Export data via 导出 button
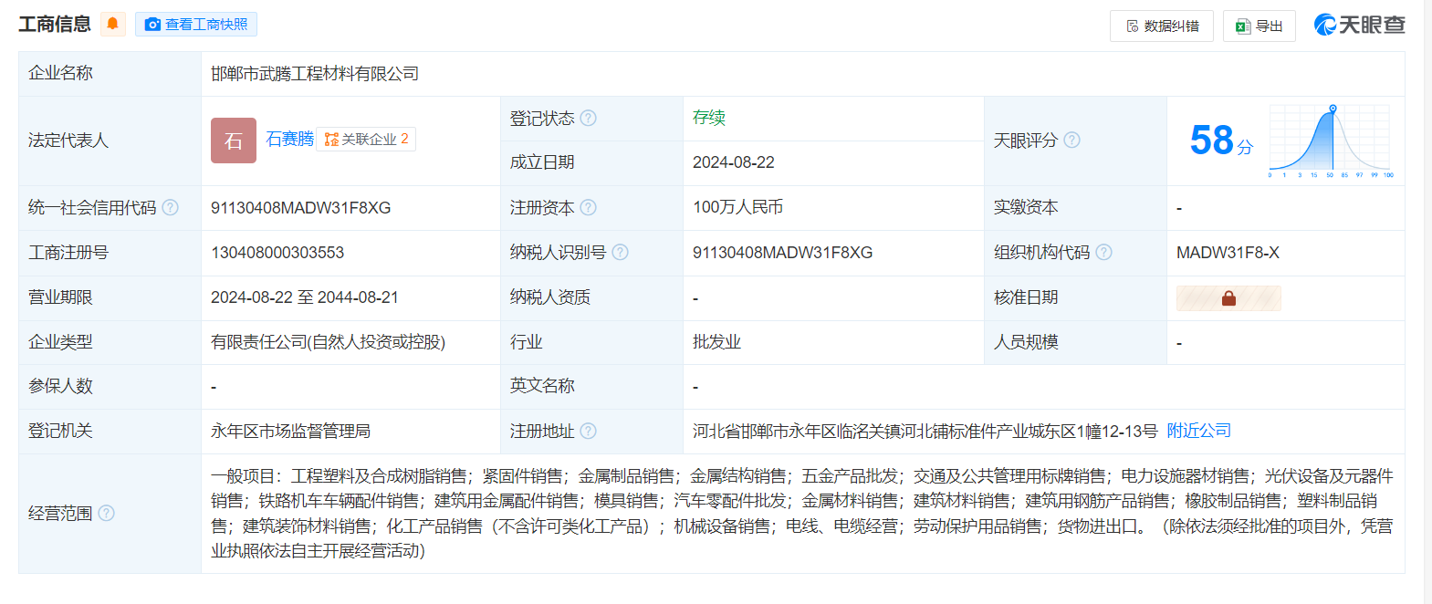 click(x=1260, y=26)
